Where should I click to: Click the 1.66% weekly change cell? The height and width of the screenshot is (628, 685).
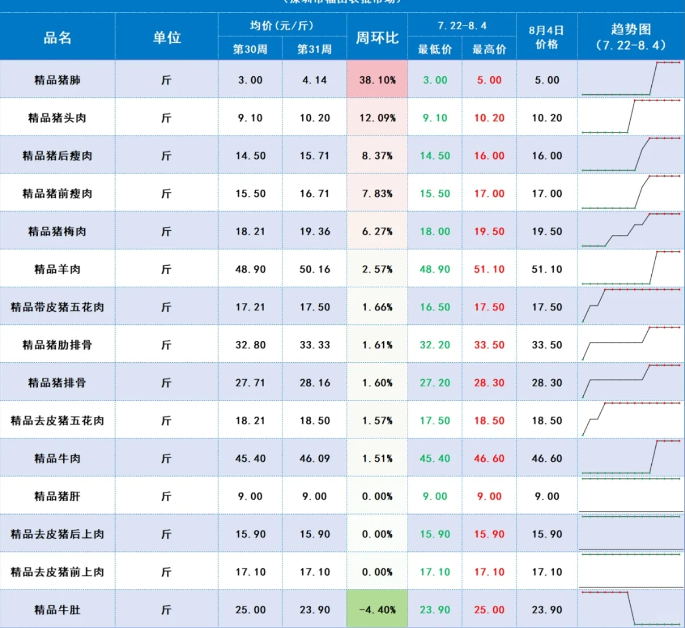[x=377, y=307]
